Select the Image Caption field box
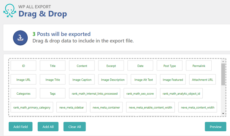The image size is (230, 136). click(82, 80)
